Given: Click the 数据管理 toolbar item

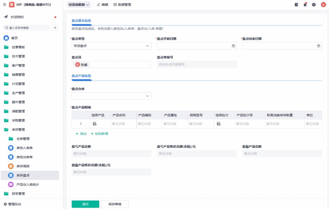Looking at the screenshot, I should 122,5.
